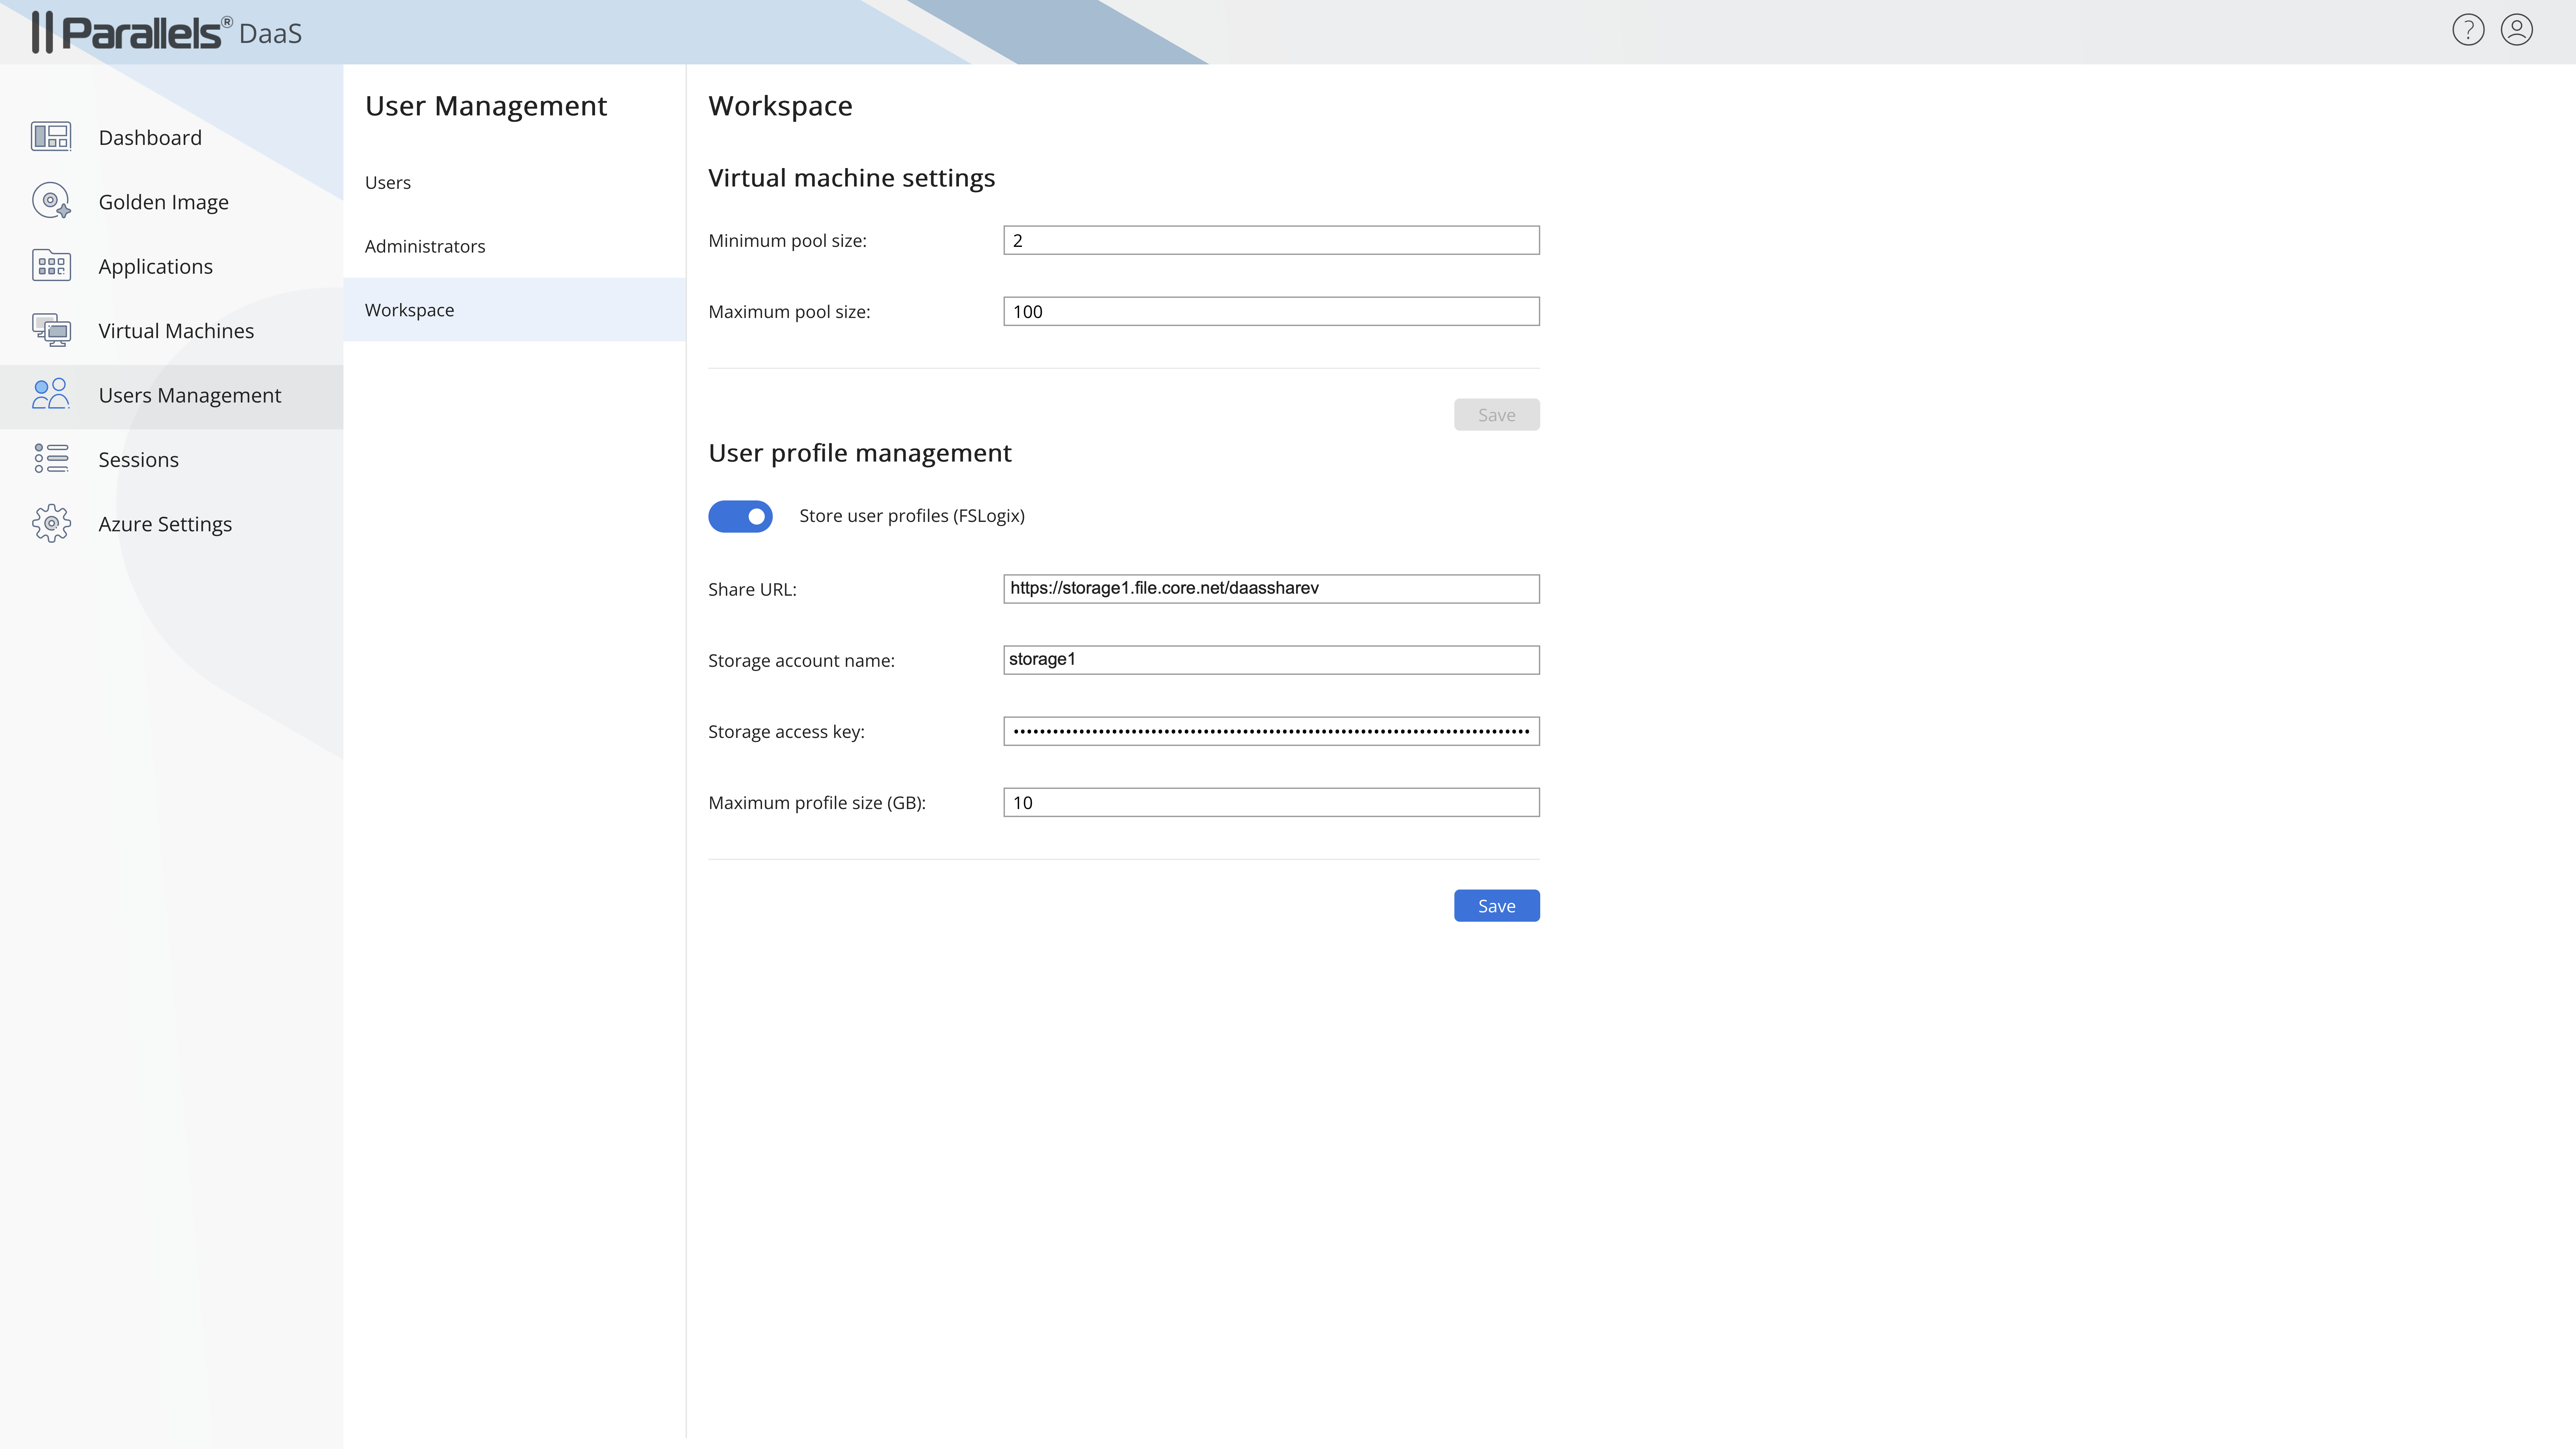Viewport: 2576px width, 1449px height.
Task: Click the Virtual Machines monitor icon
Action: [51, 330]
